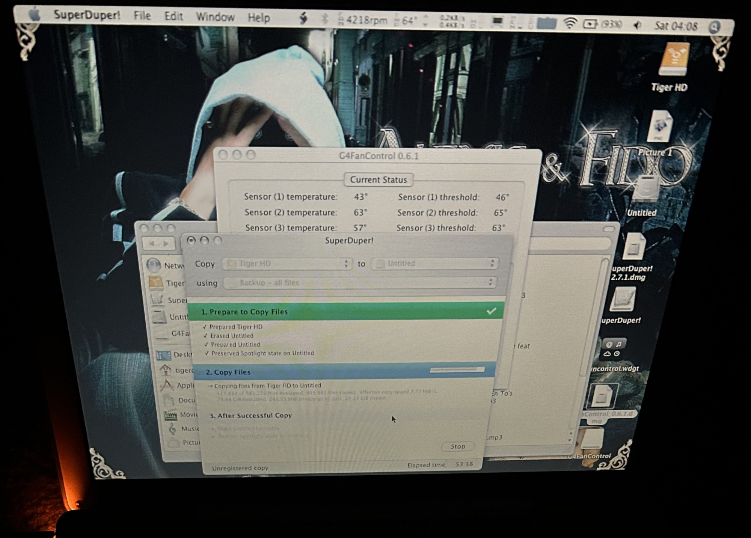Select Untitled volume in Finder sidebar
The width and height of the screenshot is (751, 538).
click(170, 317)
